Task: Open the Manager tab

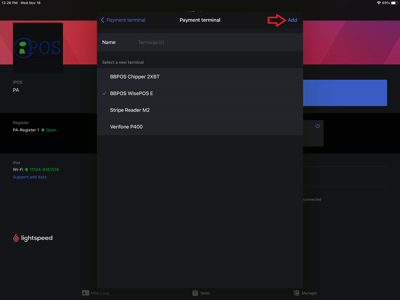Action: [x=305, y=293]
